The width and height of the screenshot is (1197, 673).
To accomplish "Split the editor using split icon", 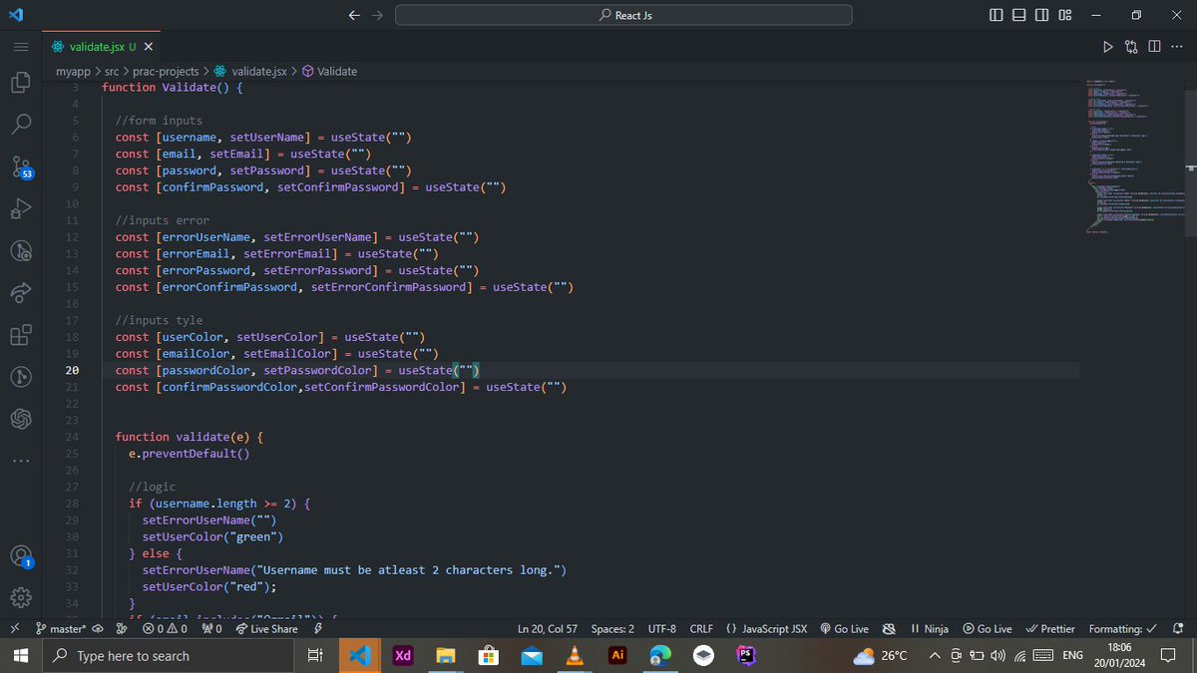I will pyautogui.click(x=1155, y=46).
